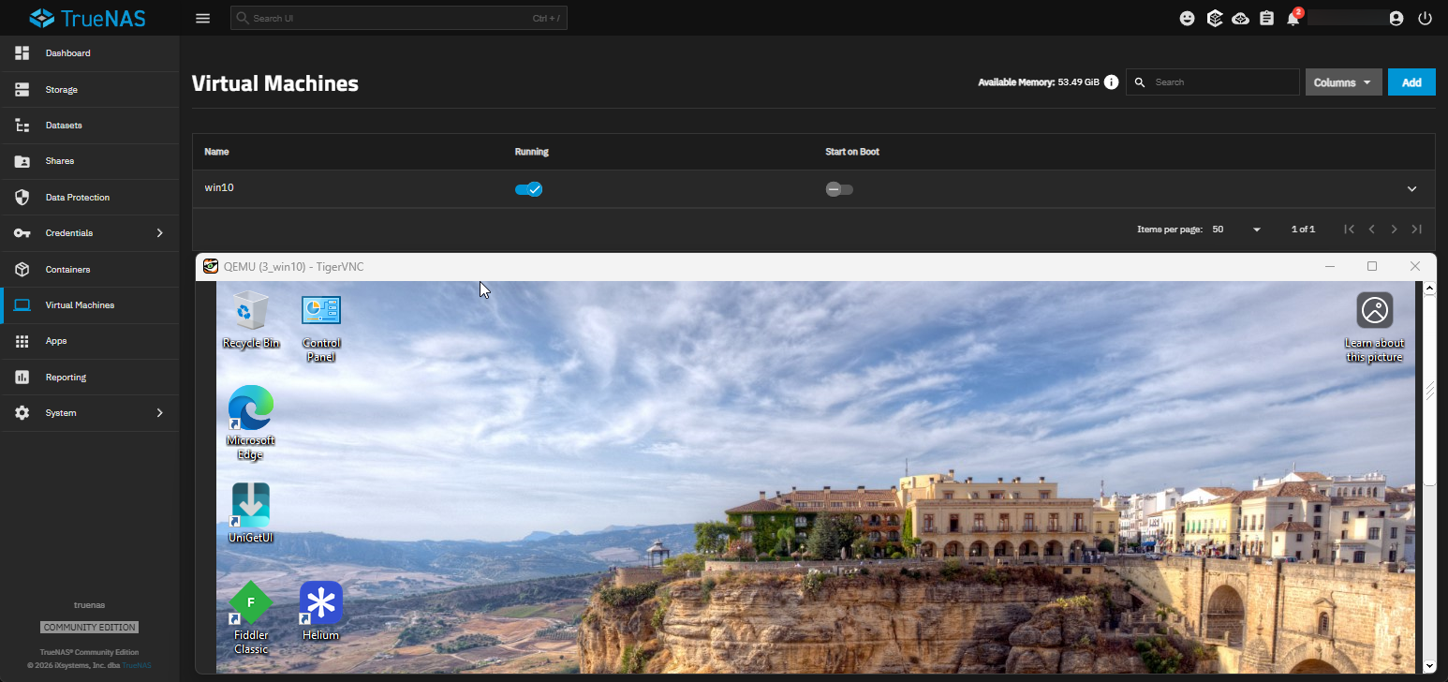Image resolution: width=1448 pixels, height=682 pixels.
Task: Expand the Credentials submenu arrow
Action: click(x=159, y=233)
